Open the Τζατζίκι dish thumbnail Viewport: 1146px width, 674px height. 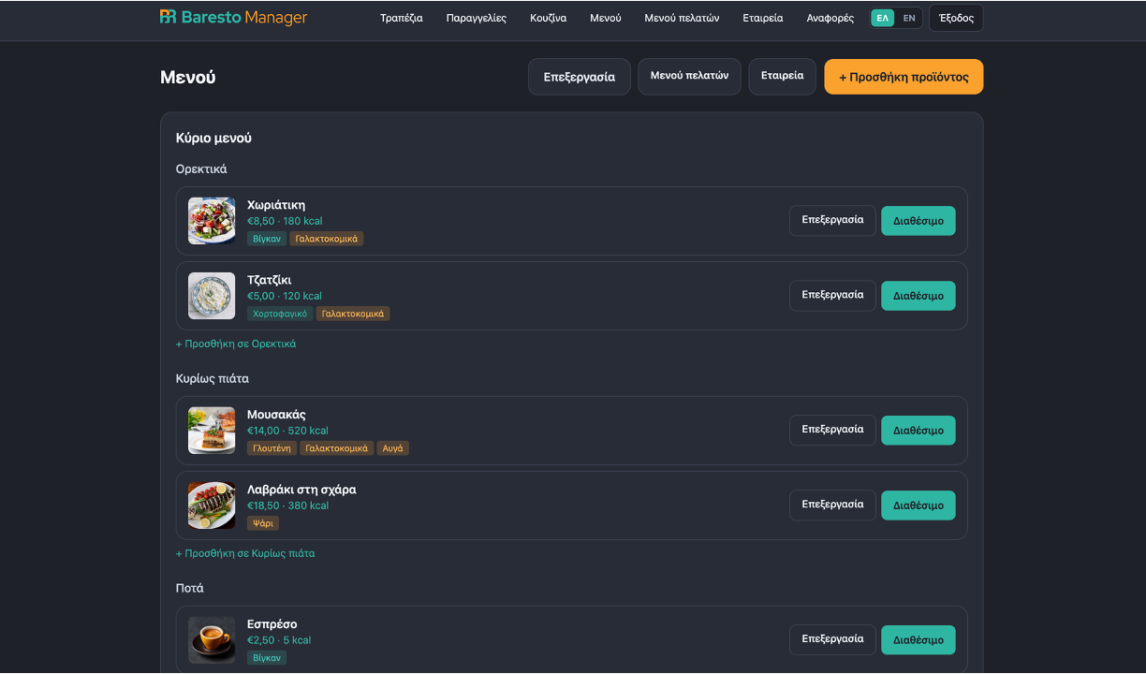[x=212, y=296]
